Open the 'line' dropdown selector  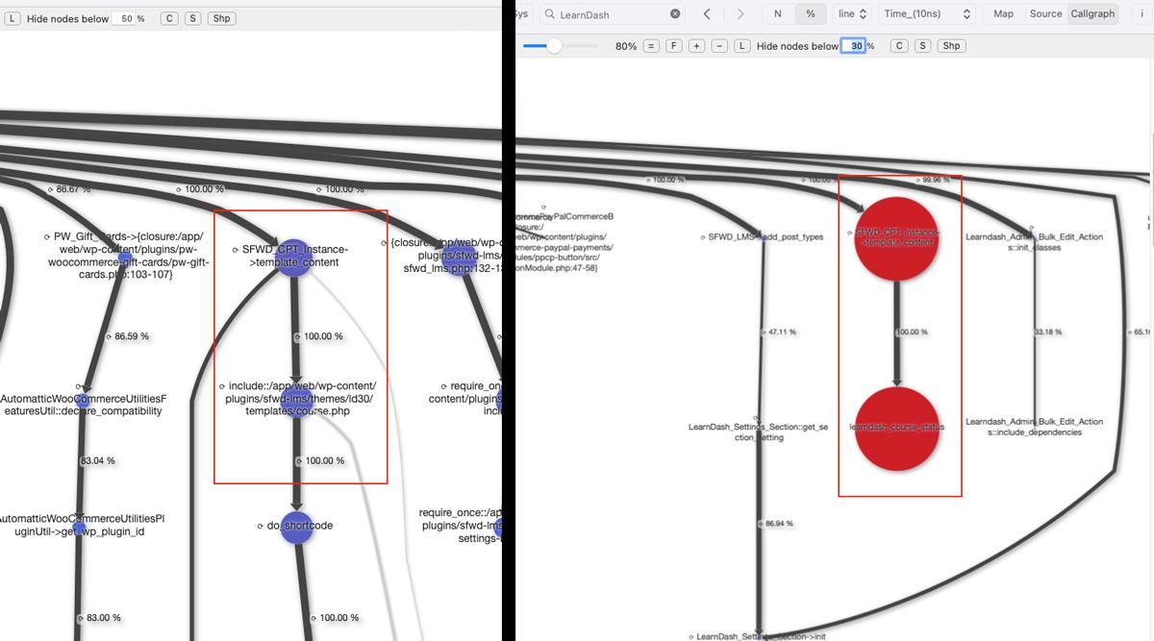tap(852, 14)
